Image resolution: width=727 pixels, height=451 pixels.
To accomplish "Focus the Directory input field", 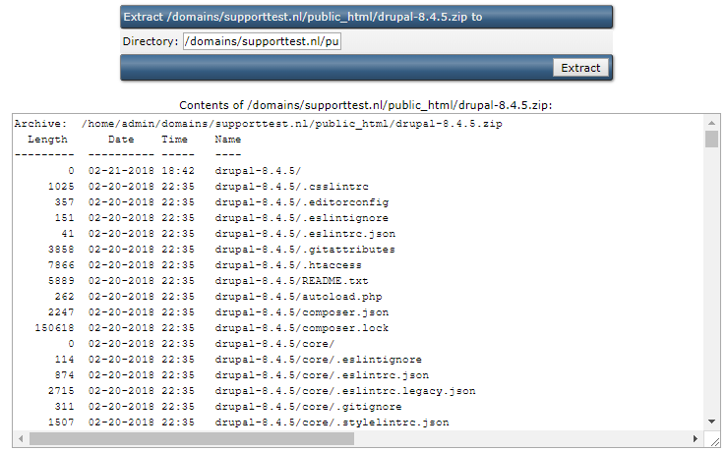I will point(262,41).
